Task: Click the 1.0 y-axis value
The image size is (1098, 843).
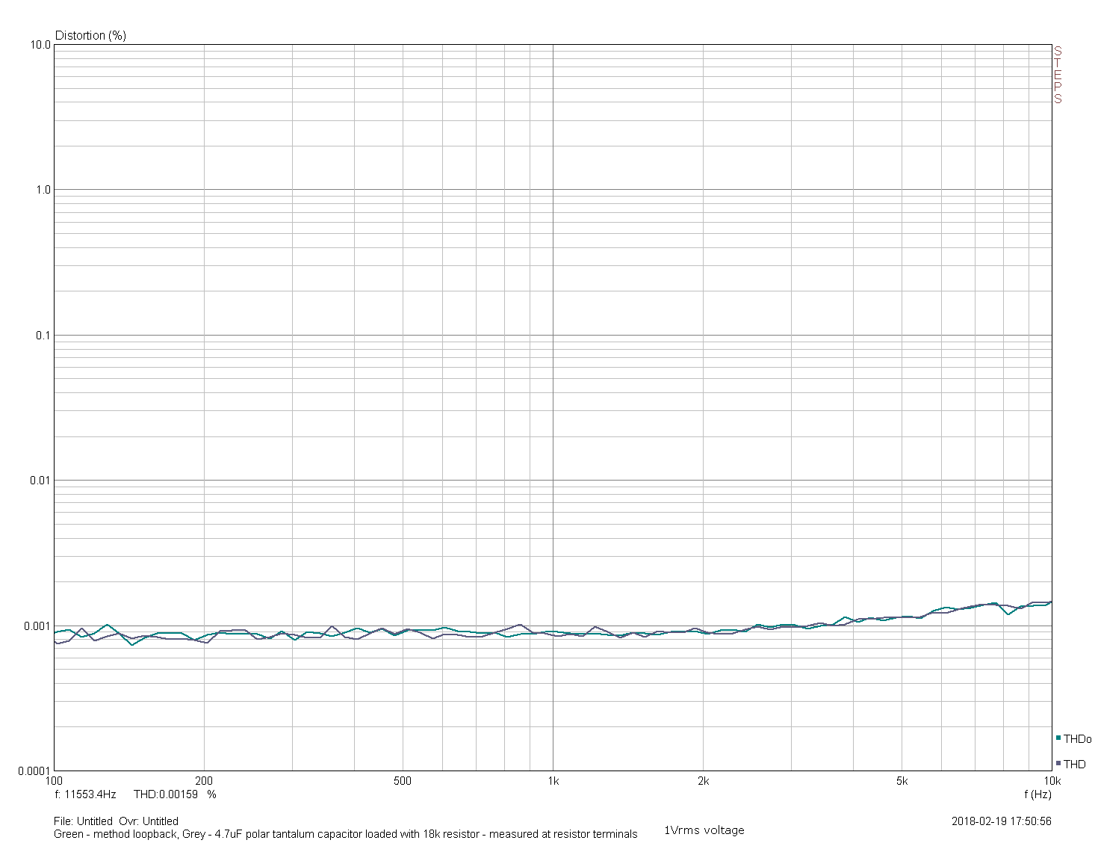Action: coord(43,190)
